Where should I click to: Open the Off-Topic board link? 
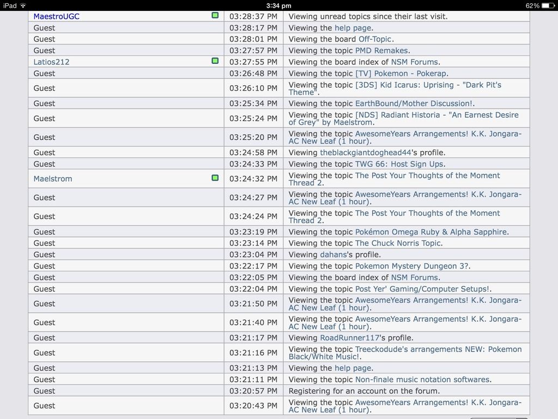(375, 39)
